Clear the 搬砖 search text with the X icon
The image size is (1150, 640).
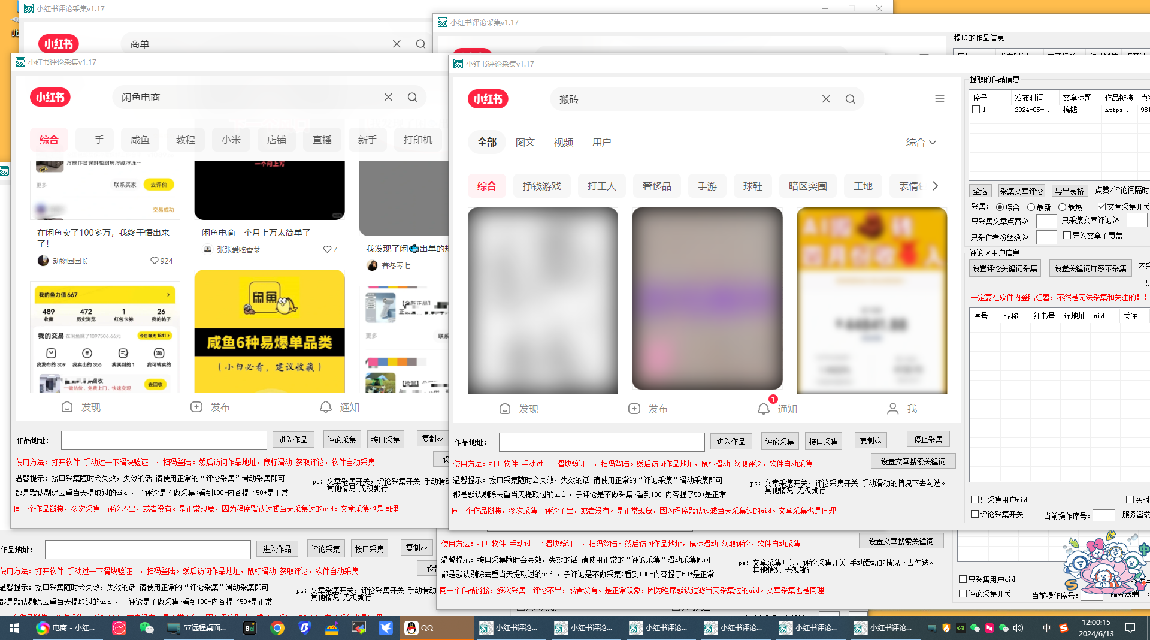tap(826, 99)
